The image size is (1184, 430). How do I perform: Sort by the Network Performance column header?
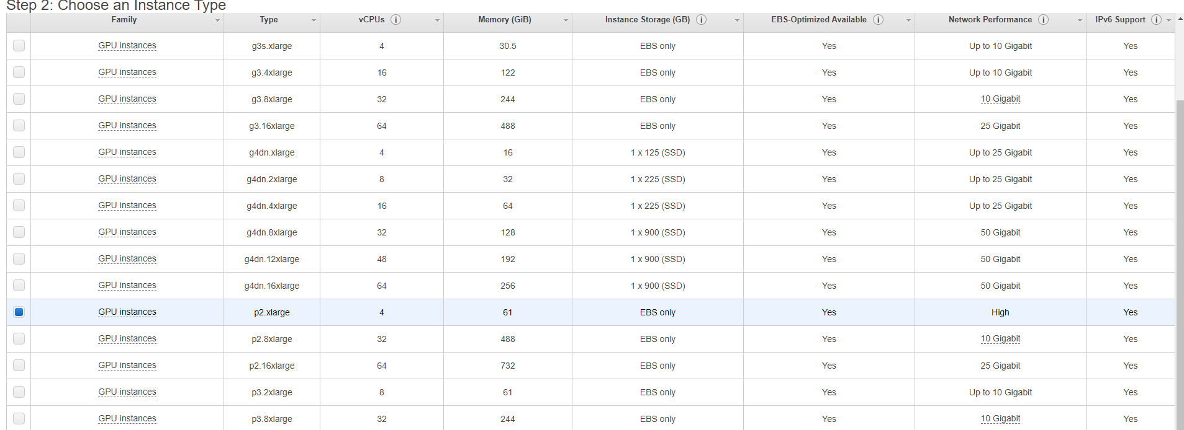(990, 20)
